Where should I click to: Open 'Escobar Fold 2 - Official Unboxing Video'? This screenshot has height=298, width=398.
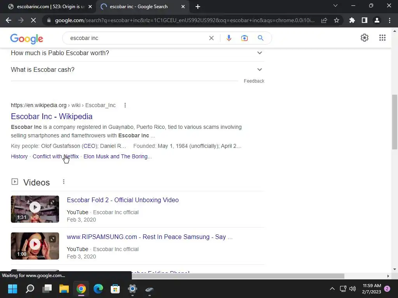(x=122, y=200)
